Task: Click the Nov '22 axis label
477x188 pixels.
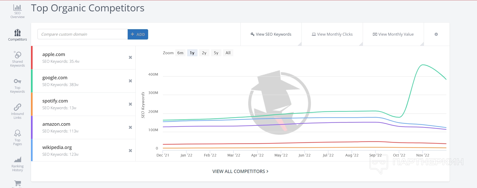Action: [423, 155]
